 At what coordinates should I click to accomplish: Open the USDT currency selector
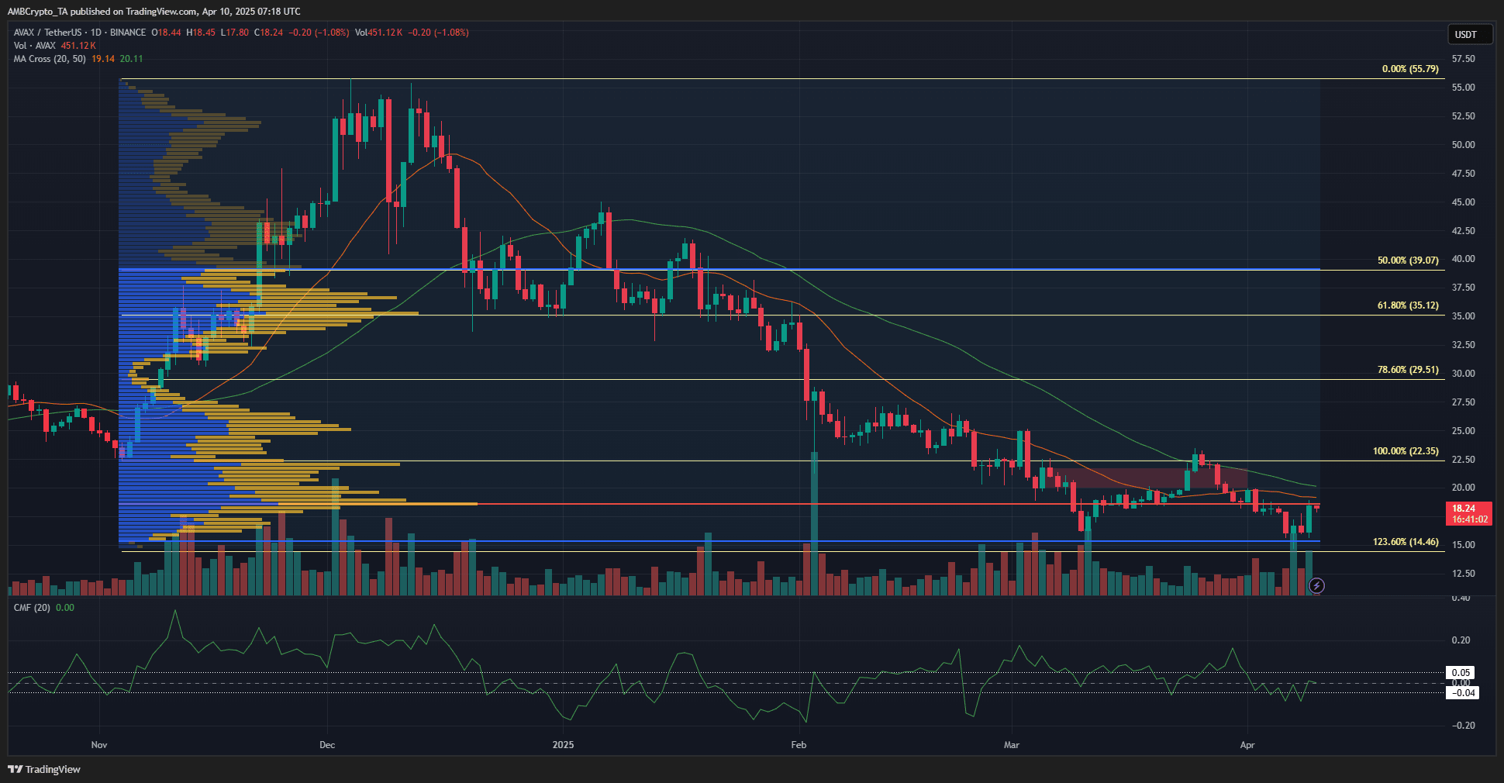tap(1470, 34)
